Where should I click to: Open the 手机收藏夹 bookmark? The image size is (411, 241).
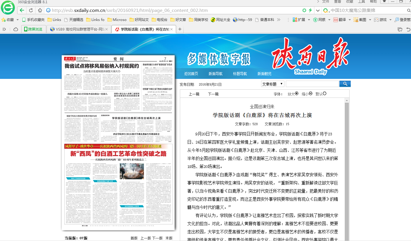click(x=33, y=20)
